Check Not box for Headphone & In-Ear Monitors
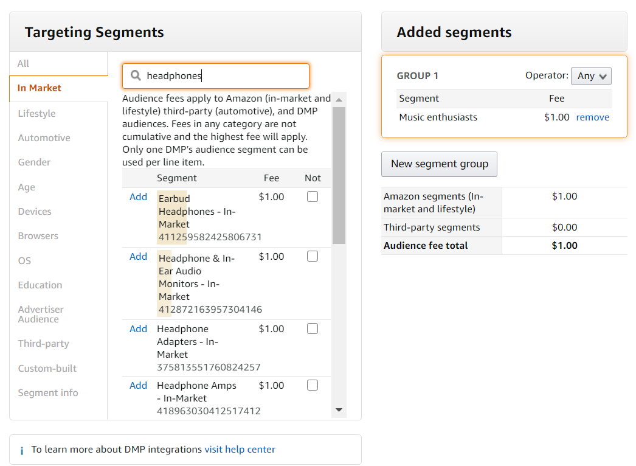 pos(313,256)
